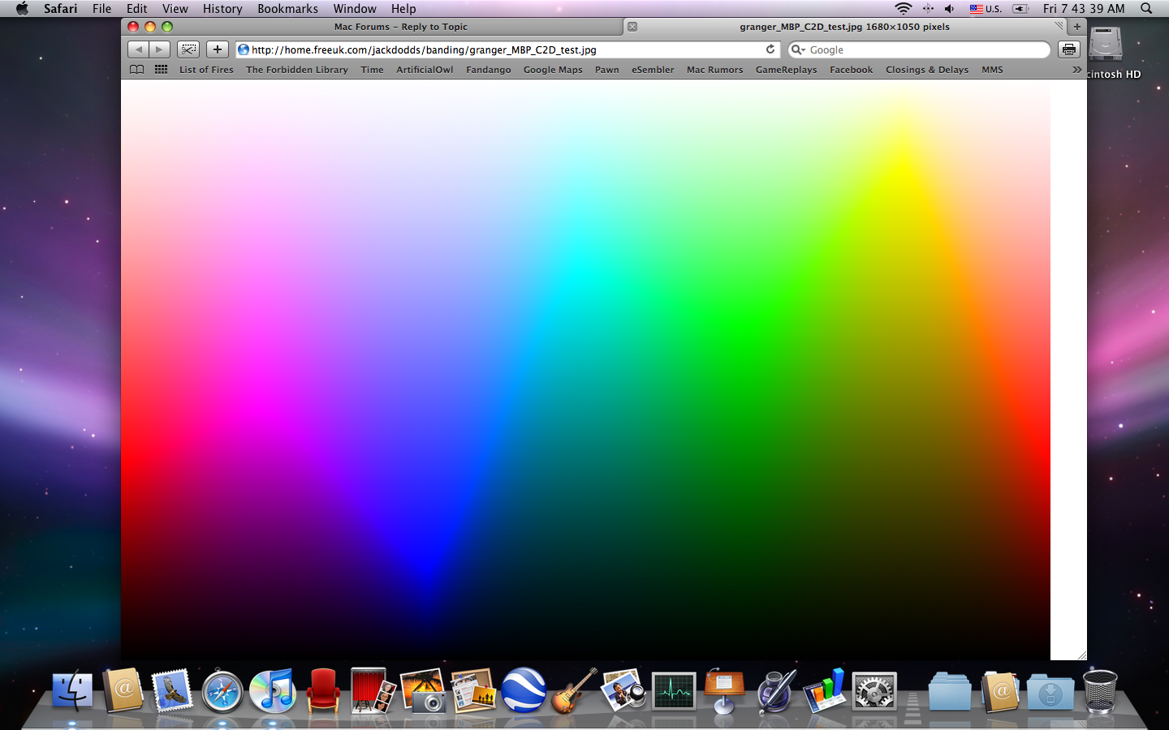Image resolution: width=1169 pixels, height=730 pixels.
Task: Open The Forbidden Library bookmark
Action: point(297,70)
